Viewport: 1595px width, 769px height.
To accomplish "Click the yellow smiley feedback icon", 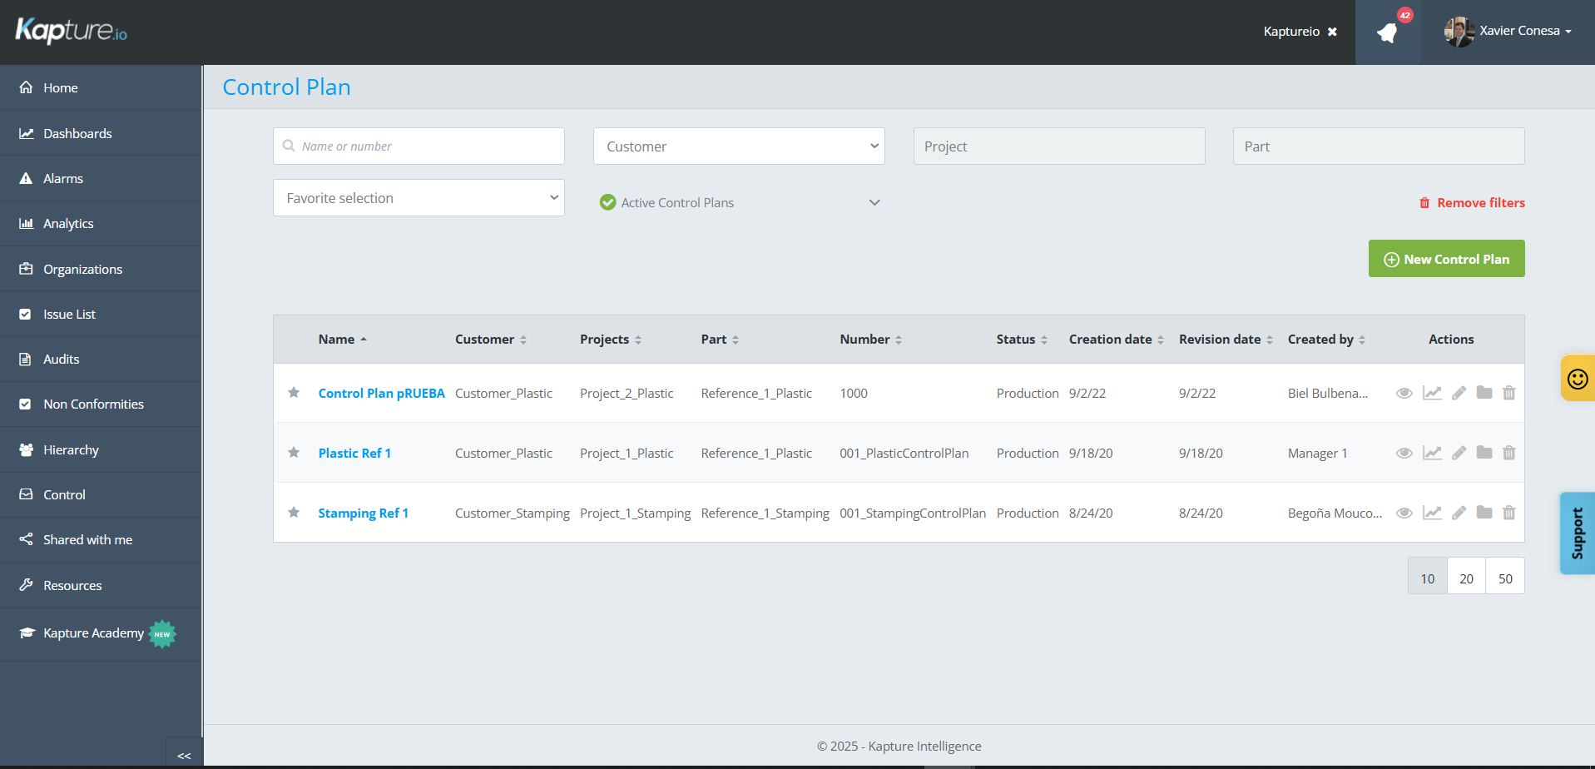I will pyautogui.click(x=1577, y=379).
